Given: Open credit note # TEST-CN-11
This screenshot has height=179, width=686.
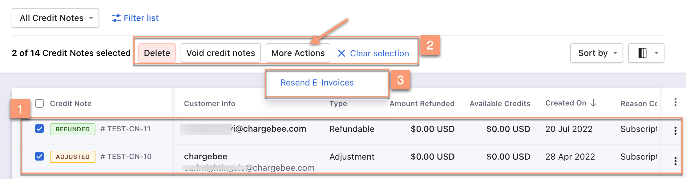Looking at the screenshot, I should pos(125,129).
